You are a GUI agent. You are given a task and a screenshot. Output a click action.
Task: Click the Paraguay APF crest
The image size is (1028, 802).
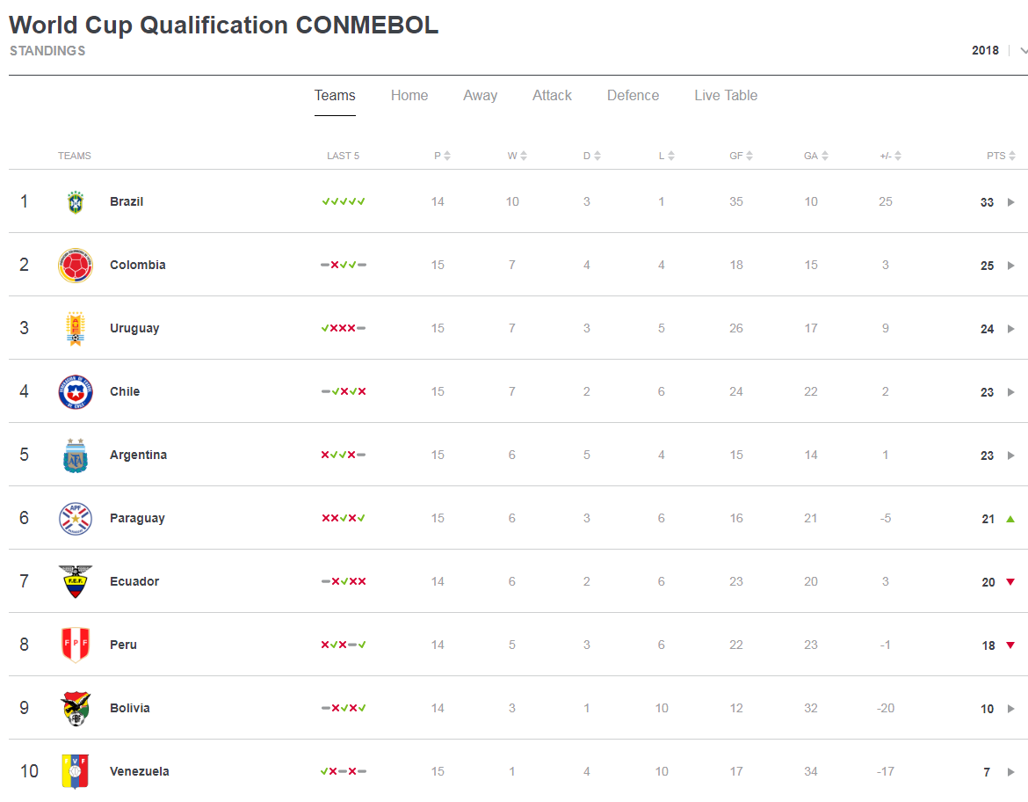tap(75, 518)
